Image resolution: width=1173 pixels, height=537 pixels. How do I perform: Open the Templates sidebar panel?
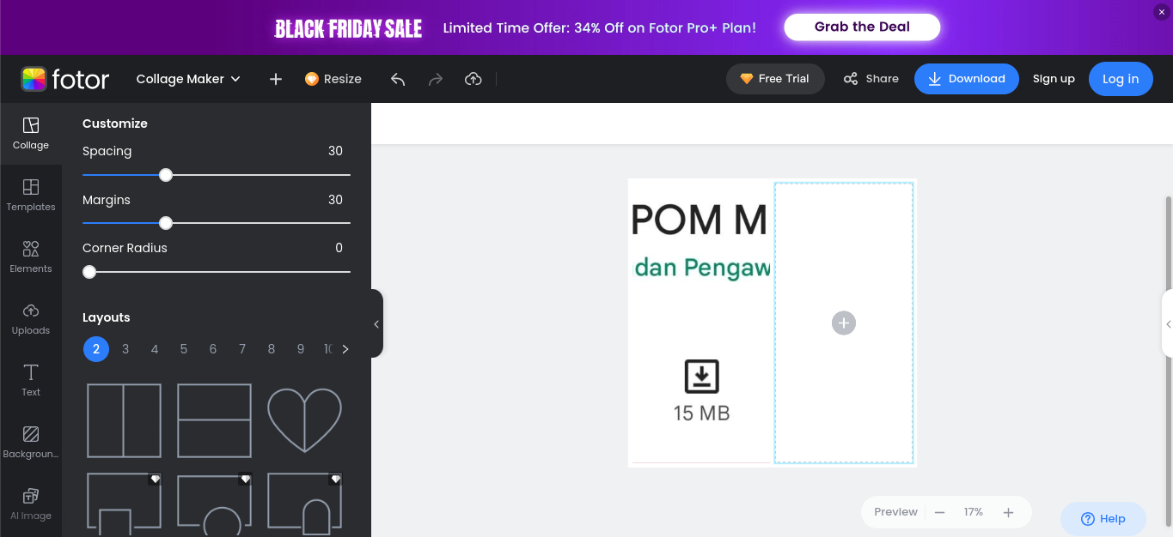click(31, 195)
